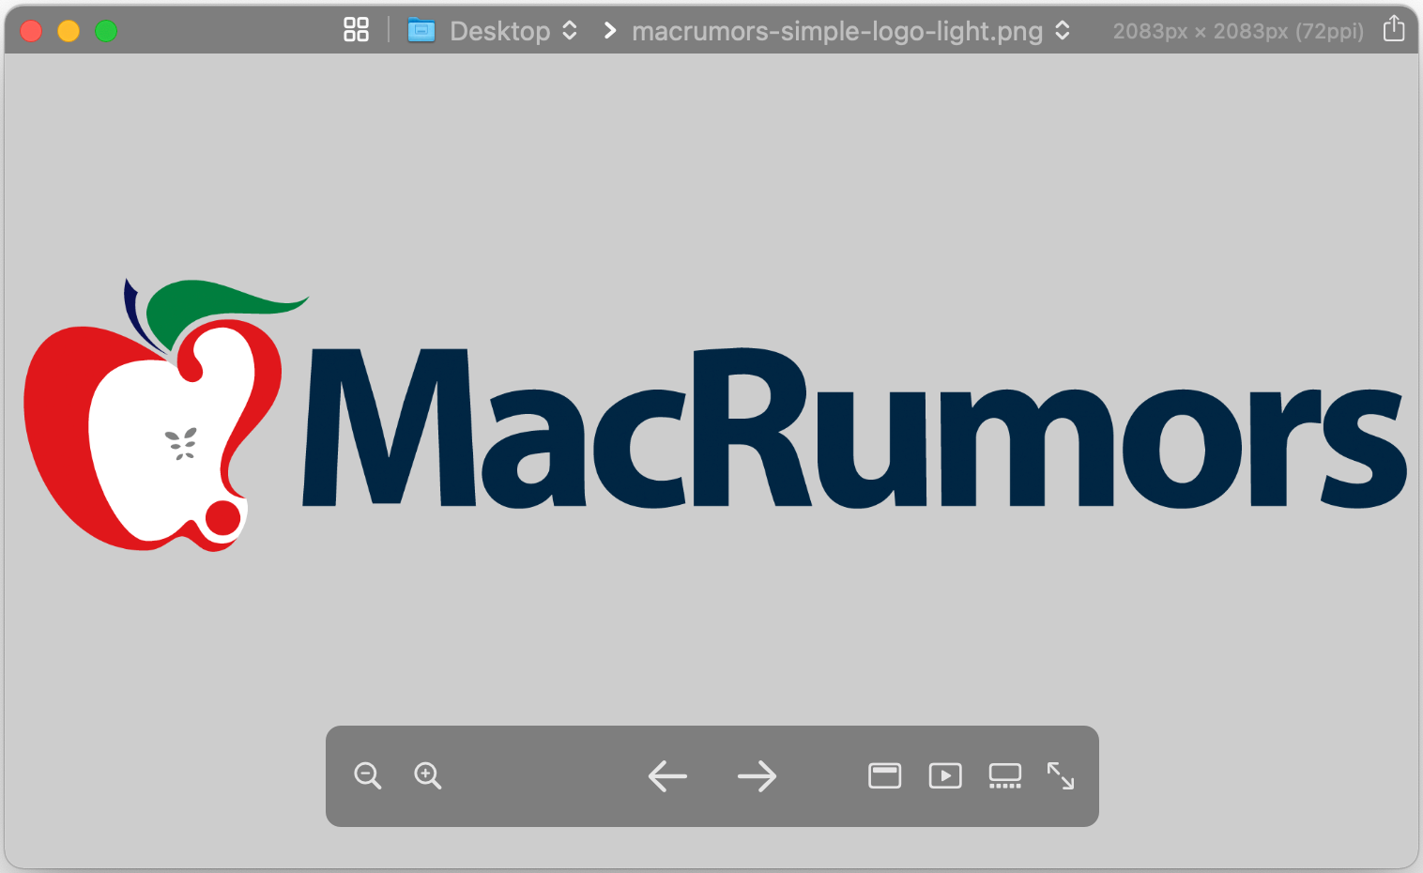
Task: Toggle the window title bar display icon
Action: tap(884, 775)
